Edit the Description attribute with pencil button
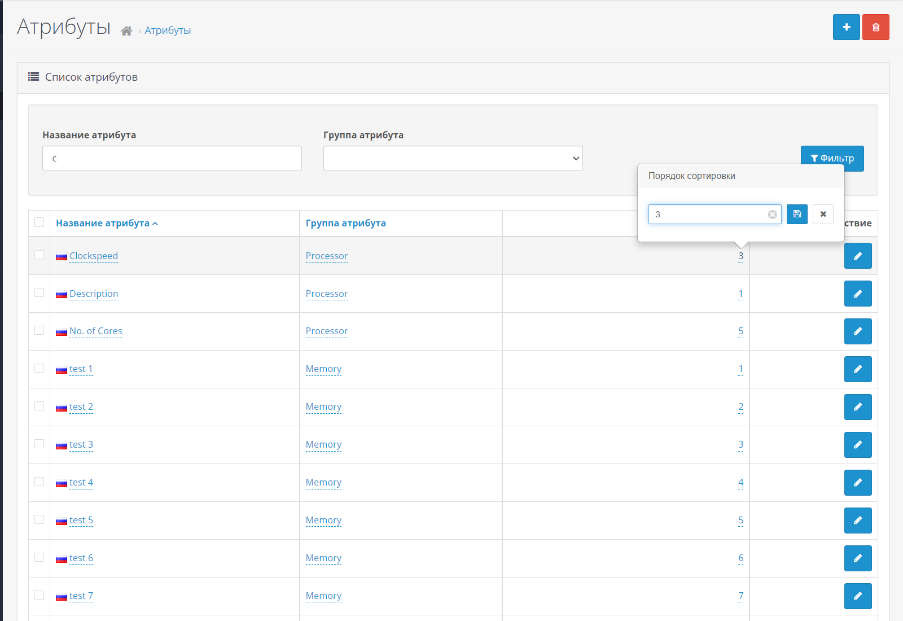903x621 pixels. pos(858,294)
